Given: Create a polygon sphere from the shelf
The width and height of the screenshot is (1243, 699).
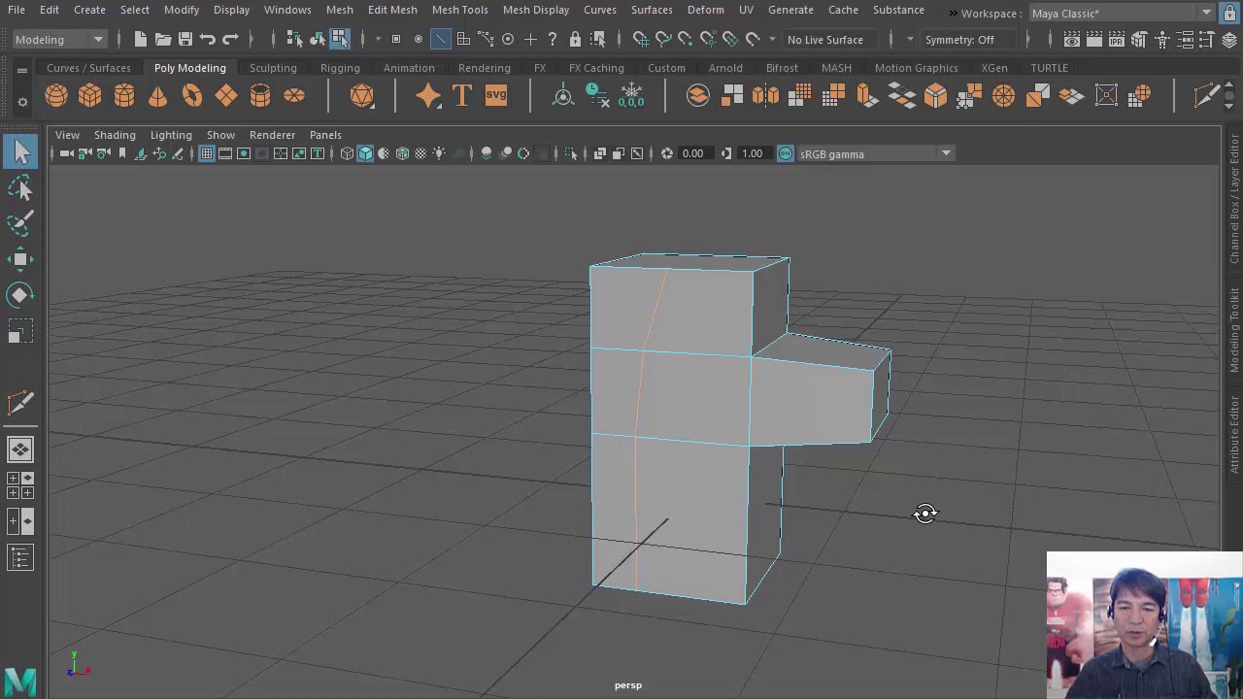Looking at the screenshot, I should point(56,95).
